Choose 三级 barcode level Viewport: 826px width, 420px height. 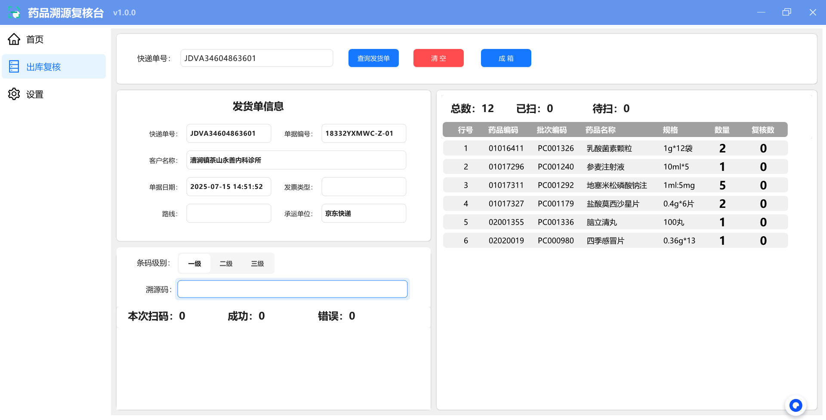point(257,264)
